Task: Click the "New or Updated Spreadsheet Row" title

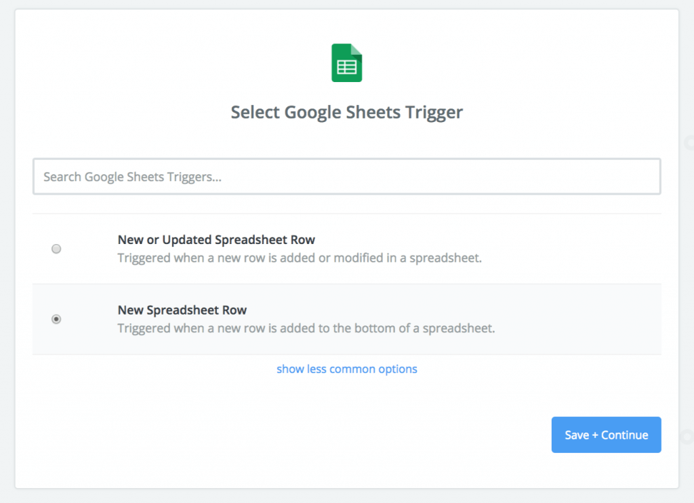Action: [216, 239]
